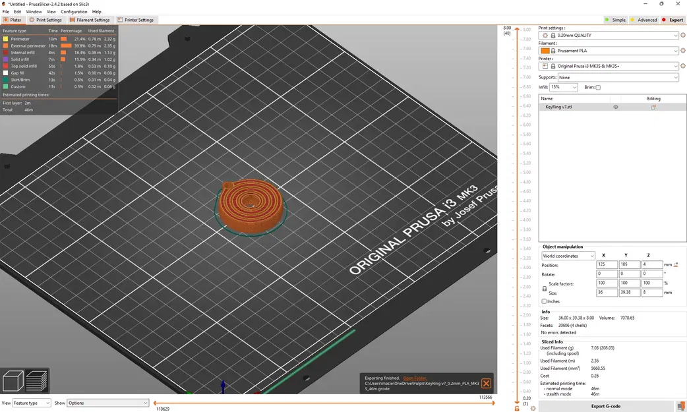Screen dimensions: 687x412
Task: Enable the Brim checkbox
Action: tap(598, 87)
